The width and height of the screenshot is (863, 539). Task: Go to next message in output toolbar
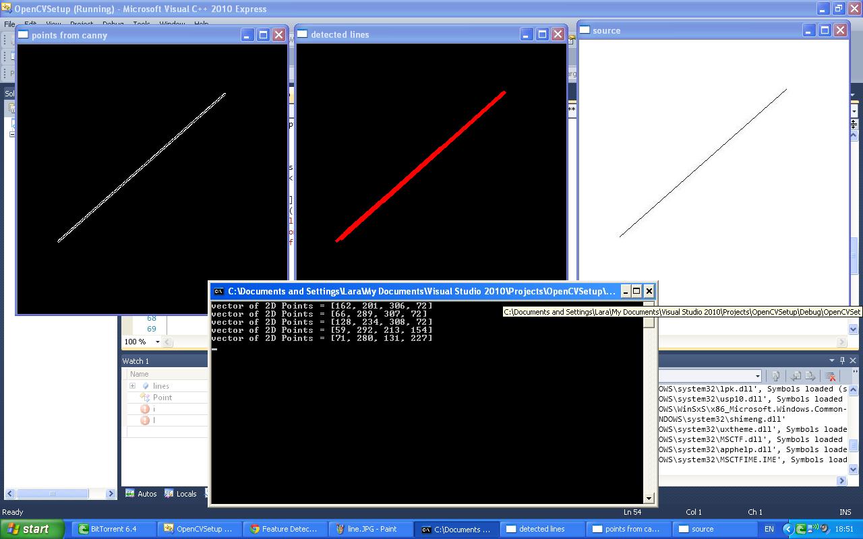[x=810, y=376]
